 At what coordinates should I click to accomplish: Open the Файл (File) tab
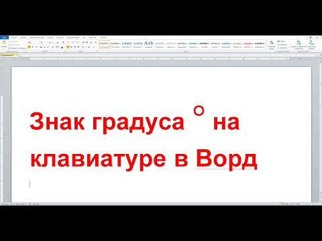tap(4, 37)
